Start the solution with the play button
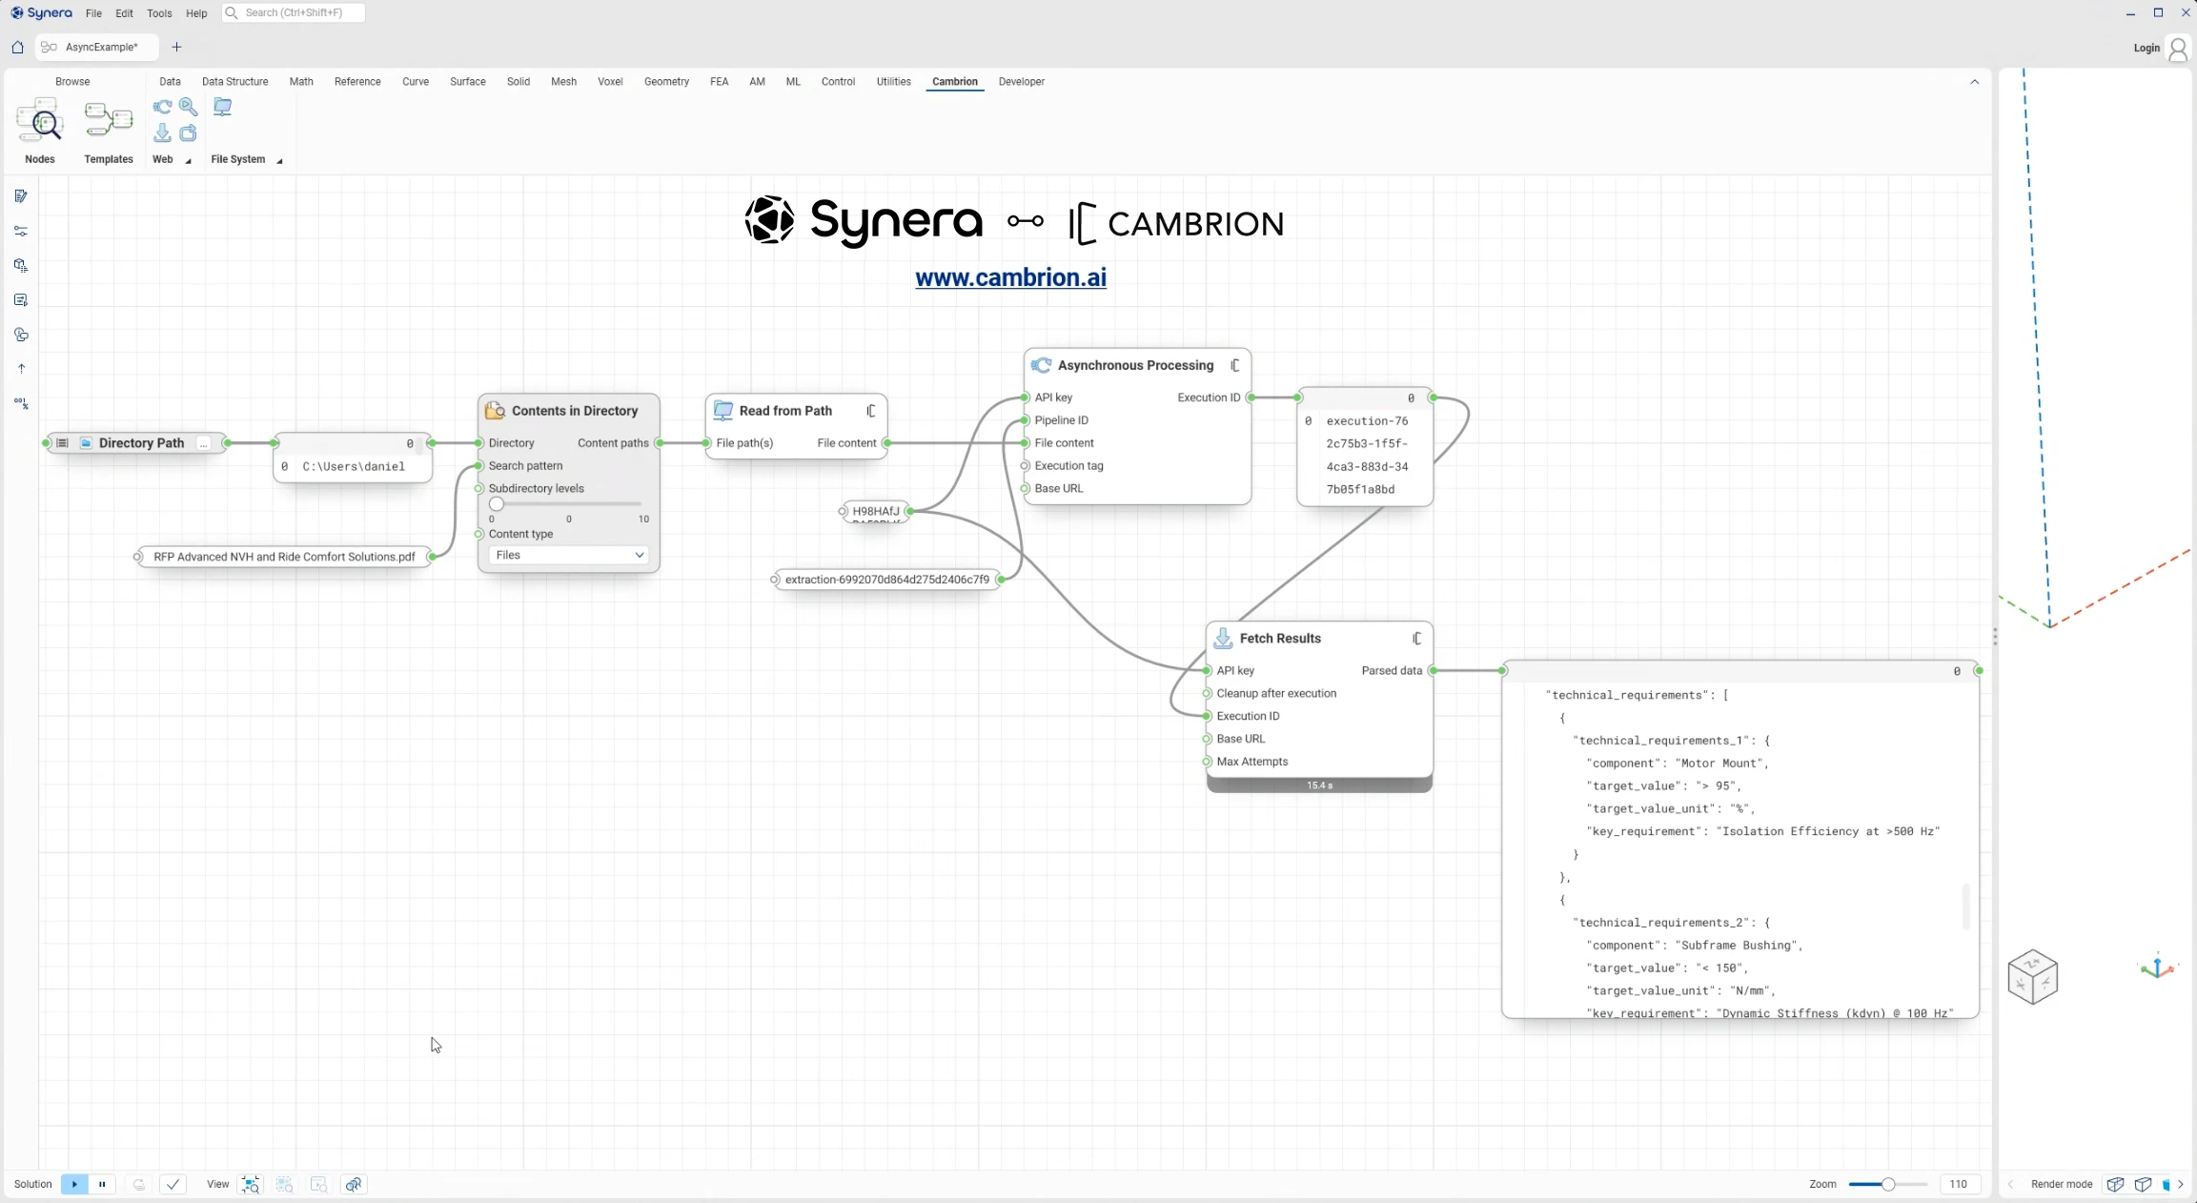2197x1203 pixels. [74, 1184]
